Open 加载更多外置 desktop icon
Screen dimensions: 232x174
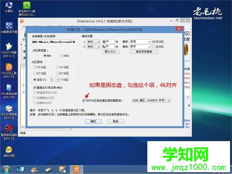click(x=9, y=28)
